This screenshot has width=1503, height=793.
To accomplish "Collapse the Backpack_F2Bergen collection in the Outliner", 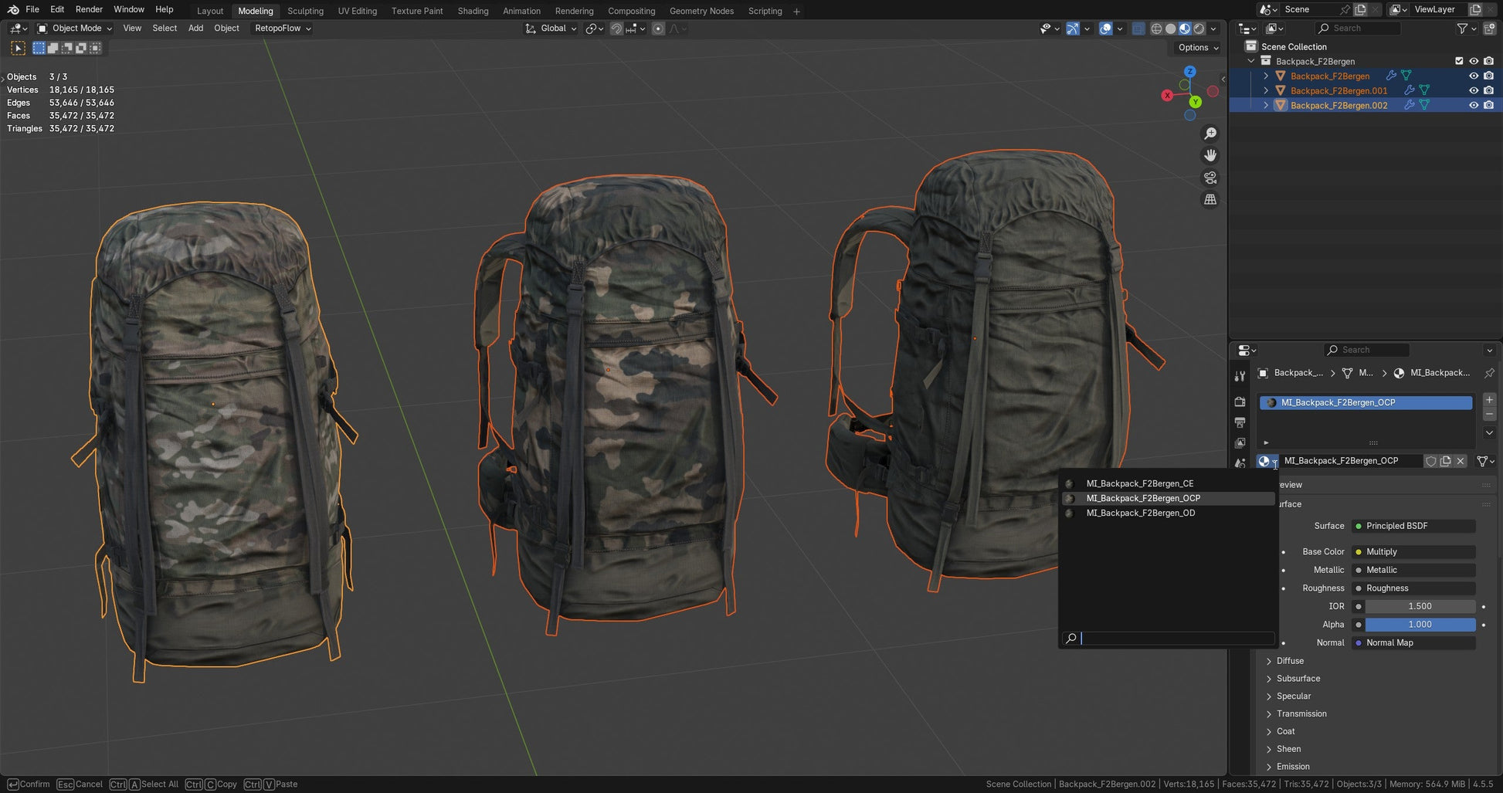I will 1250,61.
